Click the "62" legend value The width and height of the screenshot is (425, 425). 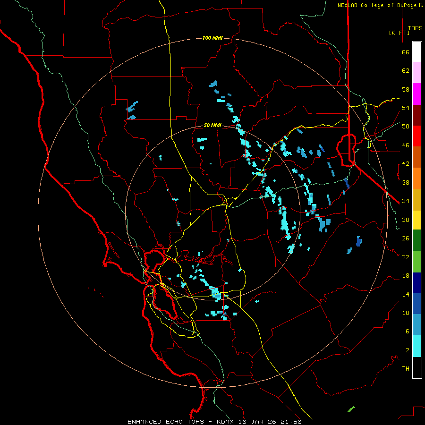[406, 71]
